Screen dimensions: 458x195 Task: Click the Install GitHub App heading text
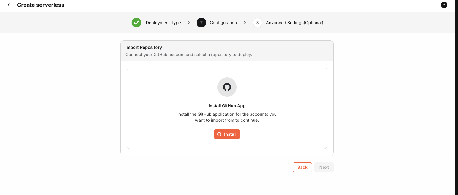[227, 106]
